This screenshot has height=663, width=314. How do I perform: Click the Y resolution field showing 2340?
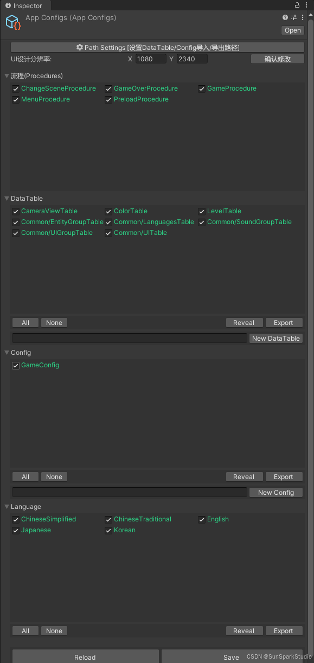192,59
